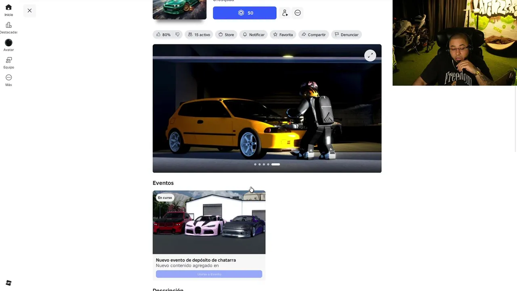
Task: Close the game details page
Action: [x=29, y=11]
